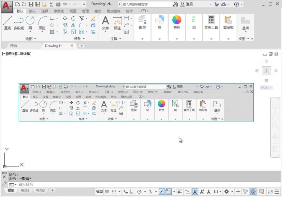The image size is (282, 197).
Task: Switch to the 输出 tab in main ribbon
Action: click(x=98, y=11)
